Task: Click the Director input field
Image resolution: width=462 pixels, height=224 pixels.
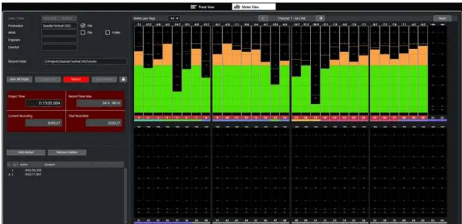Action: click(59, 47)
